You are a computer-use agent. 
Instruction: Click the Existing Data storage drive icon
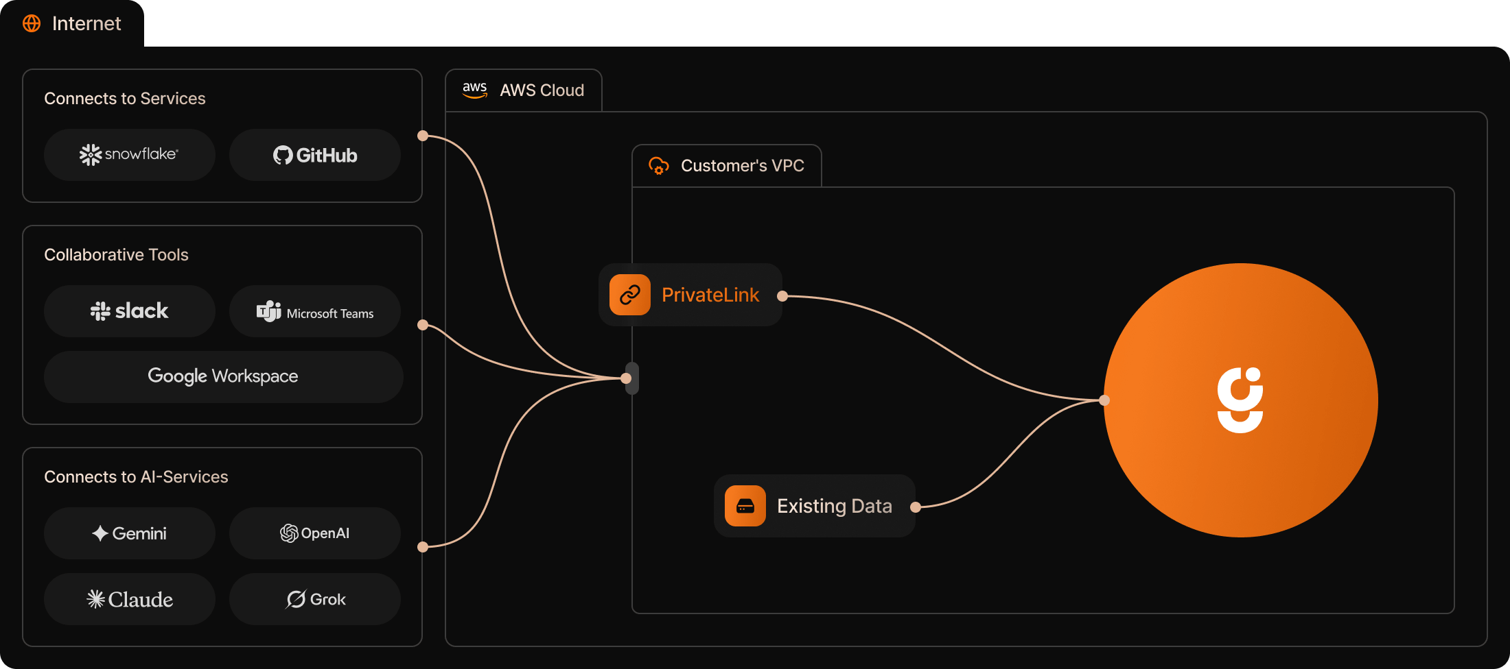tap(745, 506)
